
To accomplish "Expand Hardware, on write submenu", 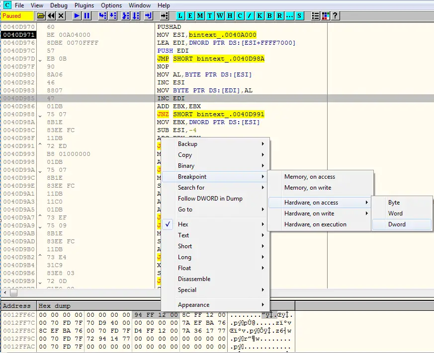I will pos(320,213).
